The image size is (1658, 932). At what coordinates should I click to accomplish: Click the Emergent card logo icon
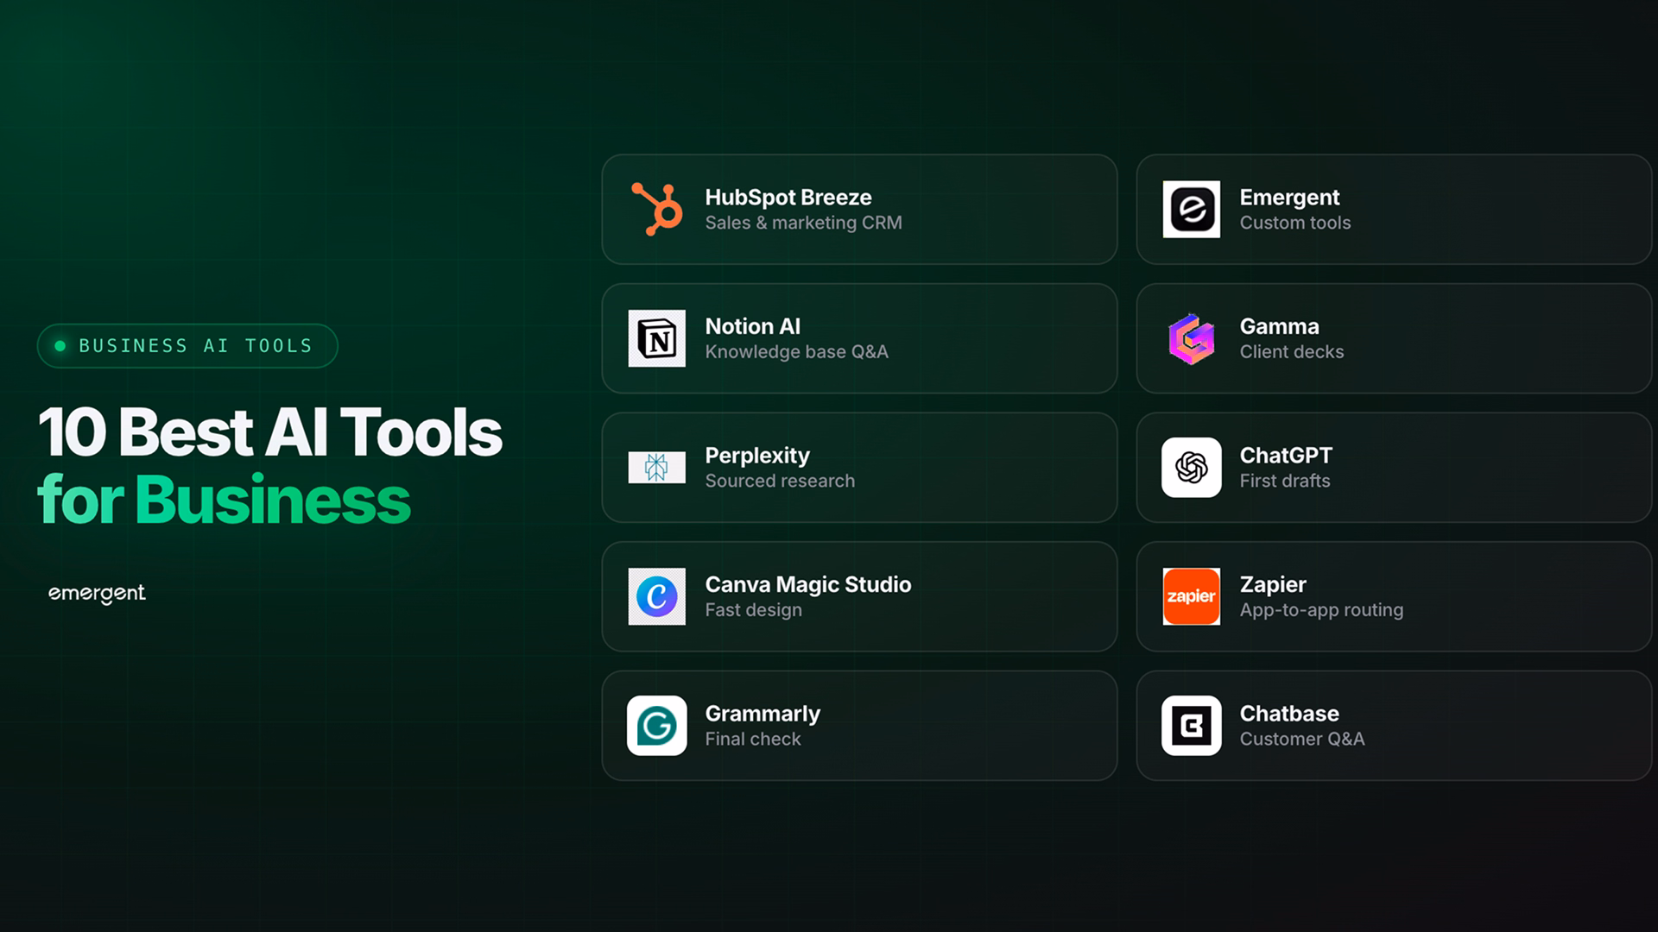tap(1191, 209)
